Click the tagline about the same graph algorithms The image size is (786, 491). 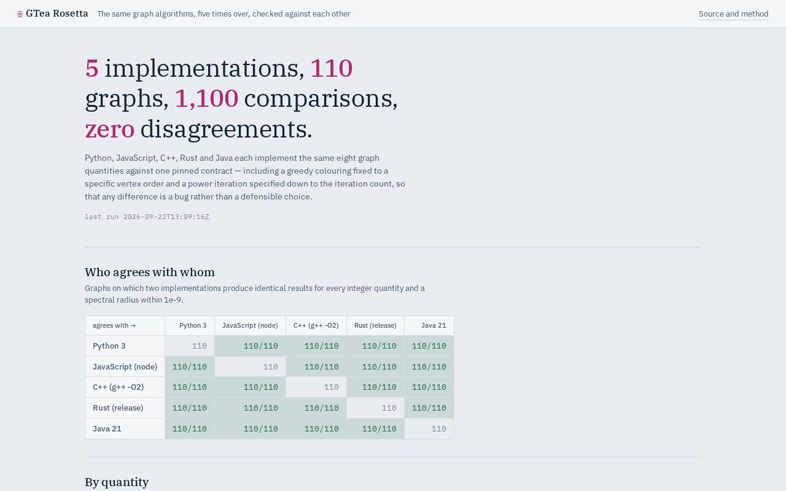click(224, 14)
